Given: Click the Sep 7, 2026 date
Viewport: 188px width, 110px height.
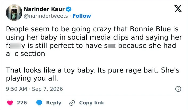Looking at the screenshot, I should [47, 89].
